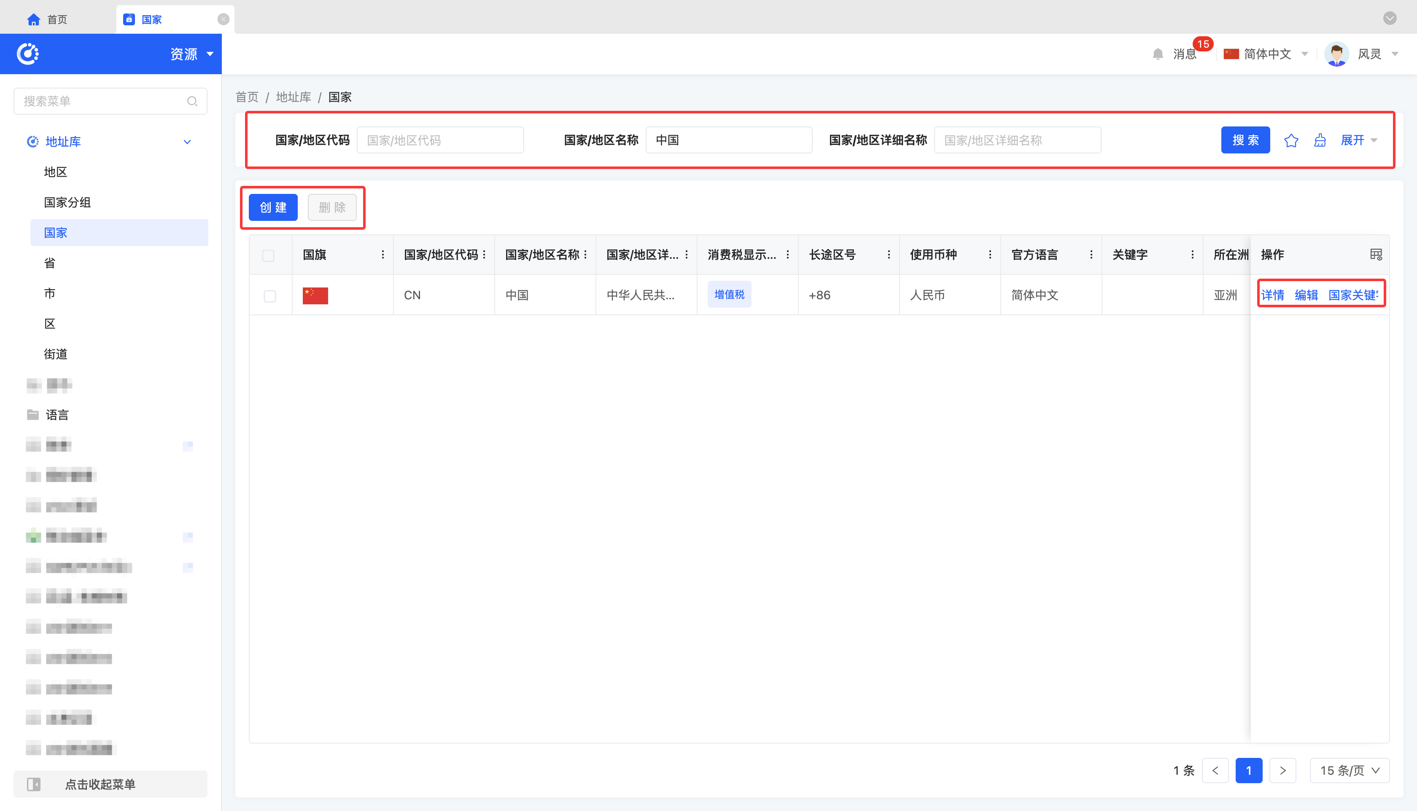
Task: Open the 15 条/页 page size dropdown
Action: (x=1349, y=771)
